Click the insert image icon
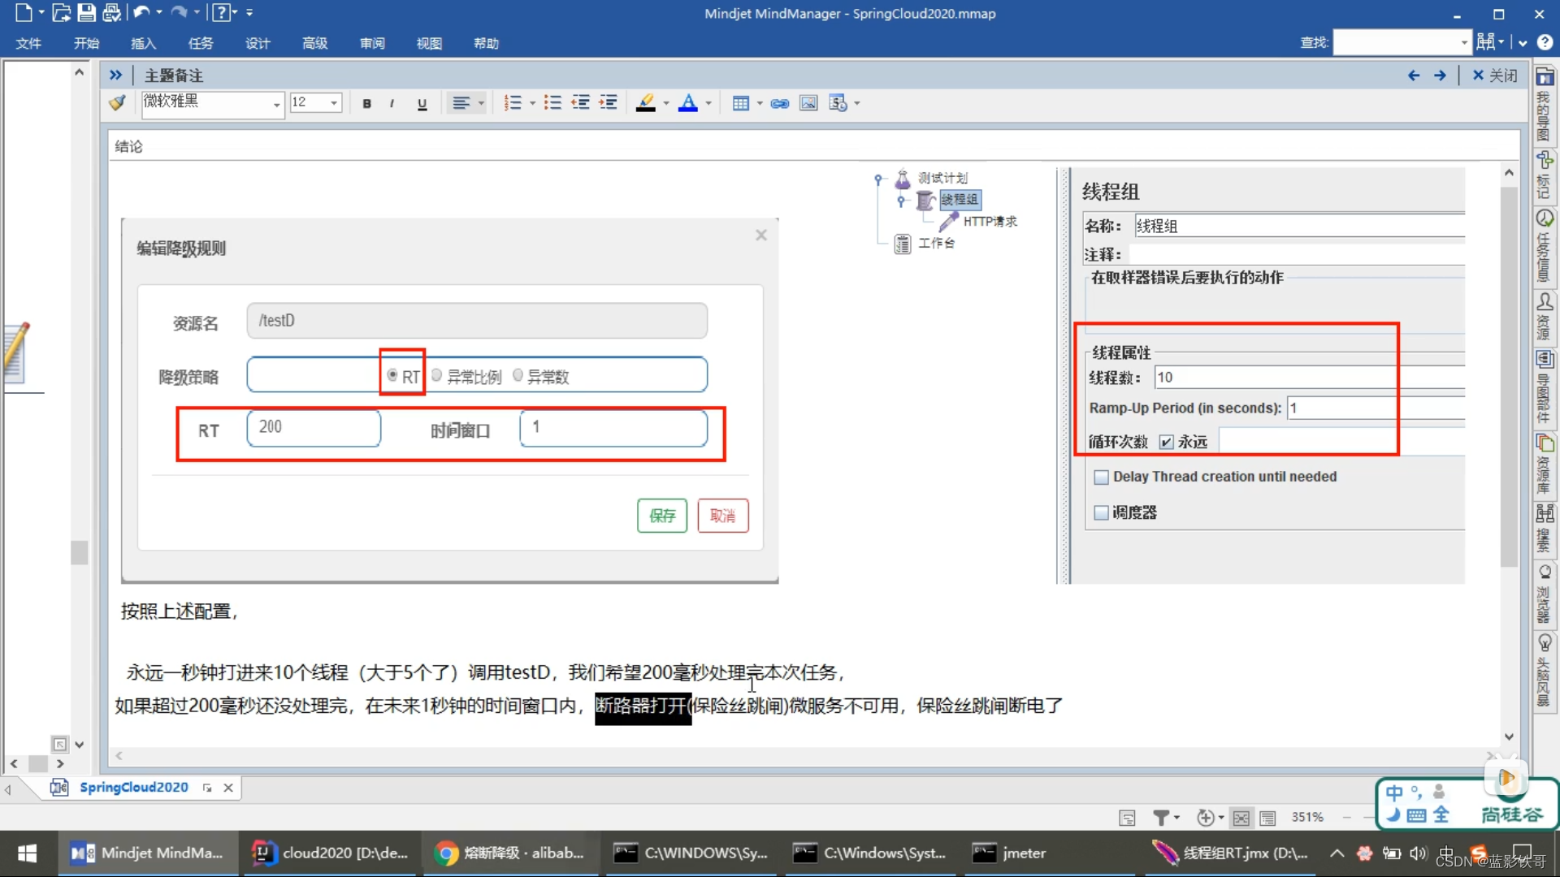Viewport: 1560px width, 877px height. point(808,103)
